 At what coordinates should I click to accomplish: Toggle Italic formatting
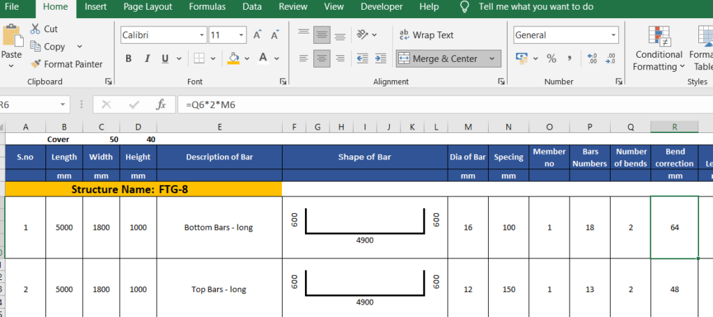click(147, 59)
